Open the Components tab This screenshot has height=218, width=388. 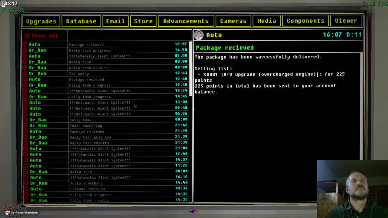(x=305, y=21)
